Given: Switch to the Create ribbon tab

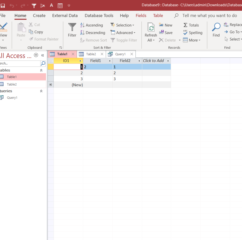Looking at the screenshot, I should (39, 15).
